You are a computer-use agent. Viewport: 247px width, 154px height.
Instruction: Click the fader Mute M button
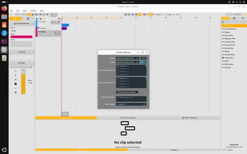(x=16, y=80)
